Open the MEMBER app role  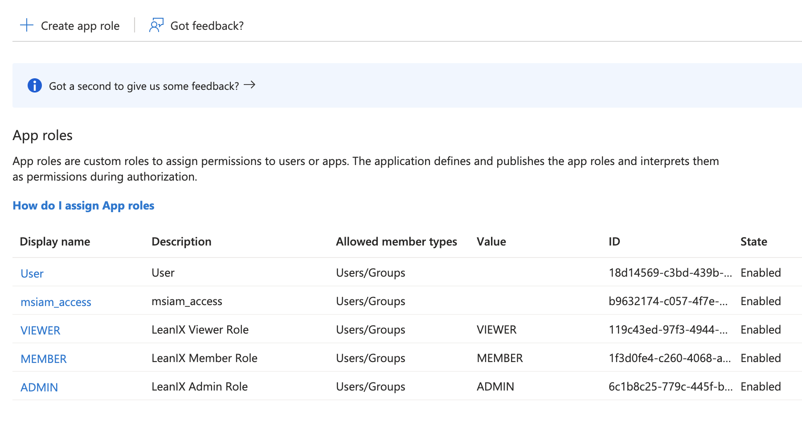click(44, 359)
